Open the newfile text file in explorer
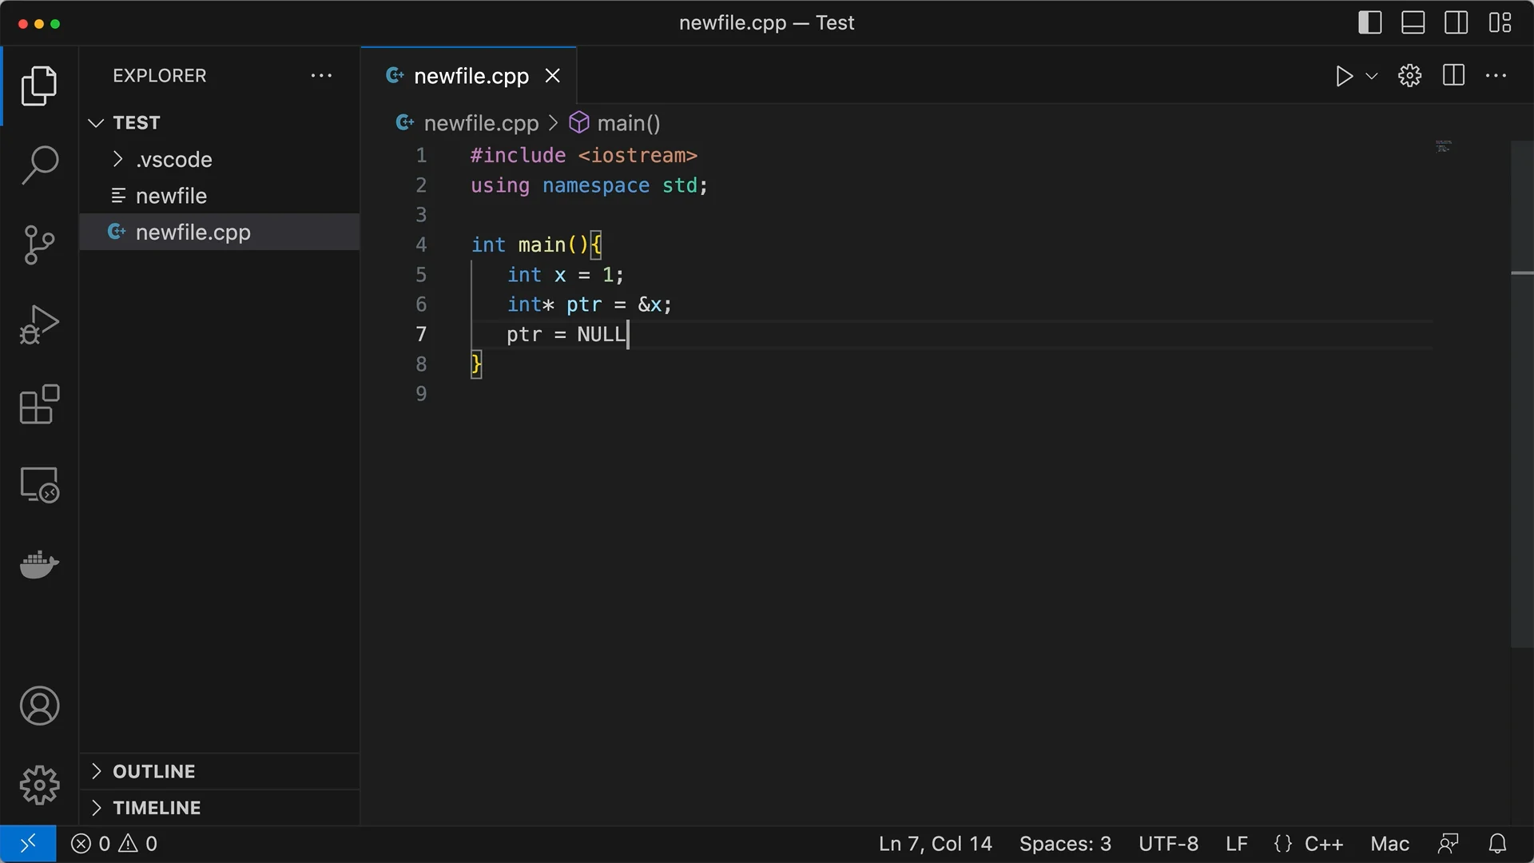Viewport: 1534px width, 863px height. pyautogui.click(x=171, y=196)
